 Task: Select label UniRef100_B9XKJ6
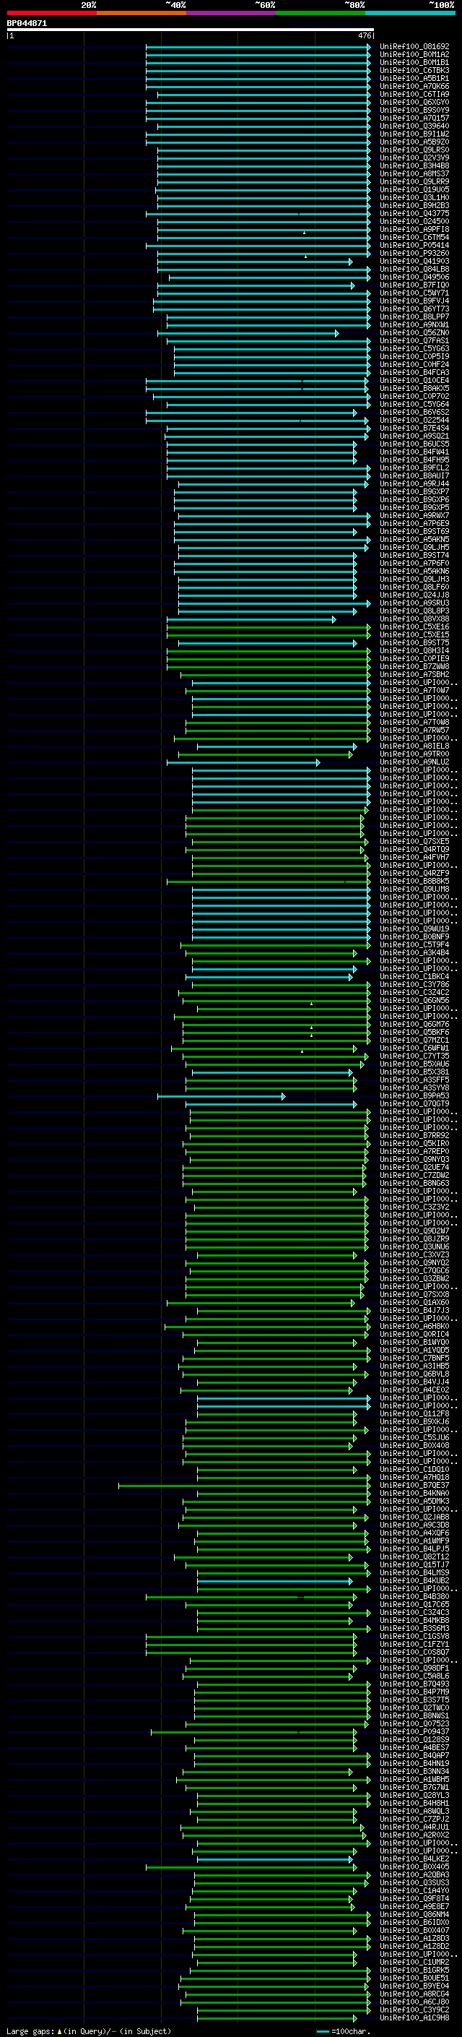point(414,1422)
